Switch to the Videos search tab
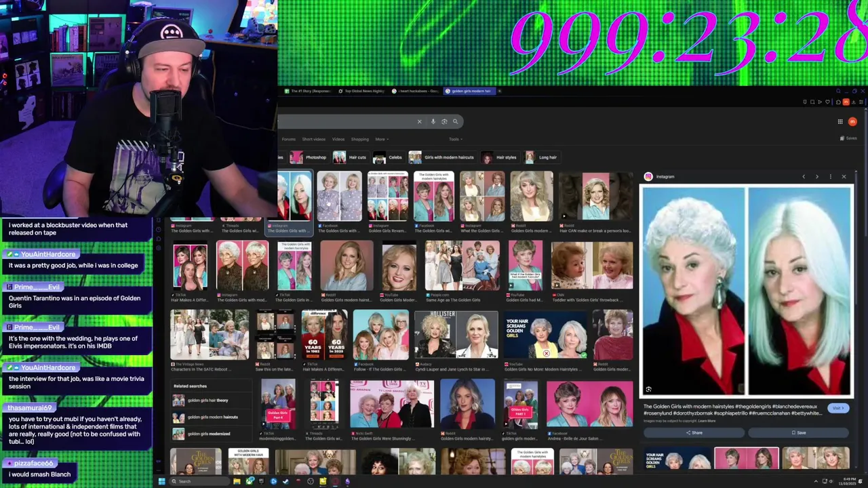This screenshot has width=868, height=488. point(338,139)
